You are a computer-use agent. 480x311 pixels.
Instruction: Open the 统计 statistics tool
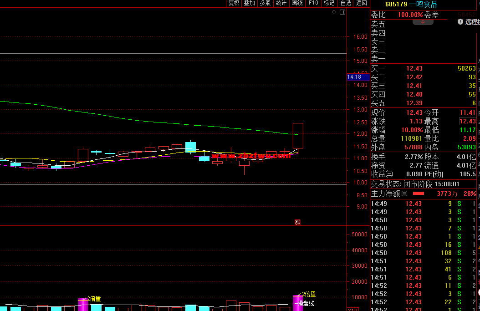(281, 3)
